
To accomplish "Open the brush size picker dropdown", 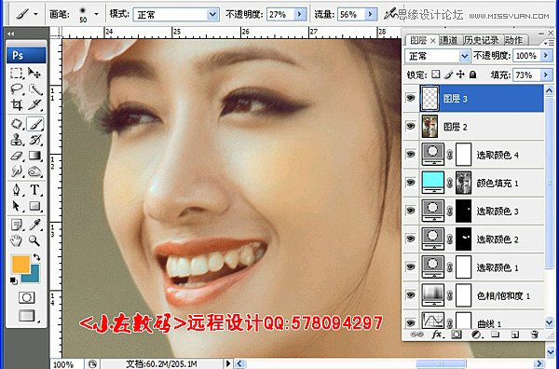I will [96, 14].
